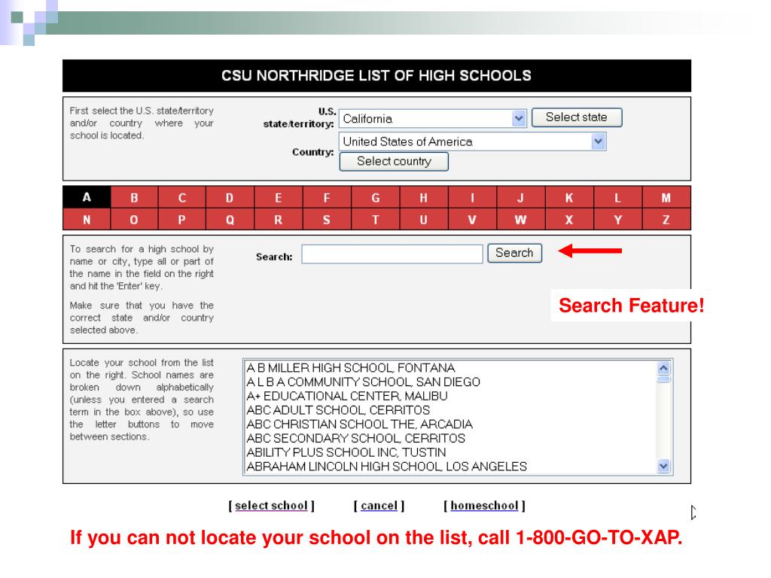The image size is (771, 578).
Task: Select letter Q tab
Action: [x=230, y=219]
